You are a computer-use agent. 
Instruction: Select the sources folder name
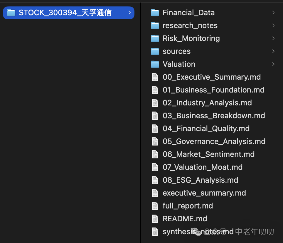(x=177, y=52)
